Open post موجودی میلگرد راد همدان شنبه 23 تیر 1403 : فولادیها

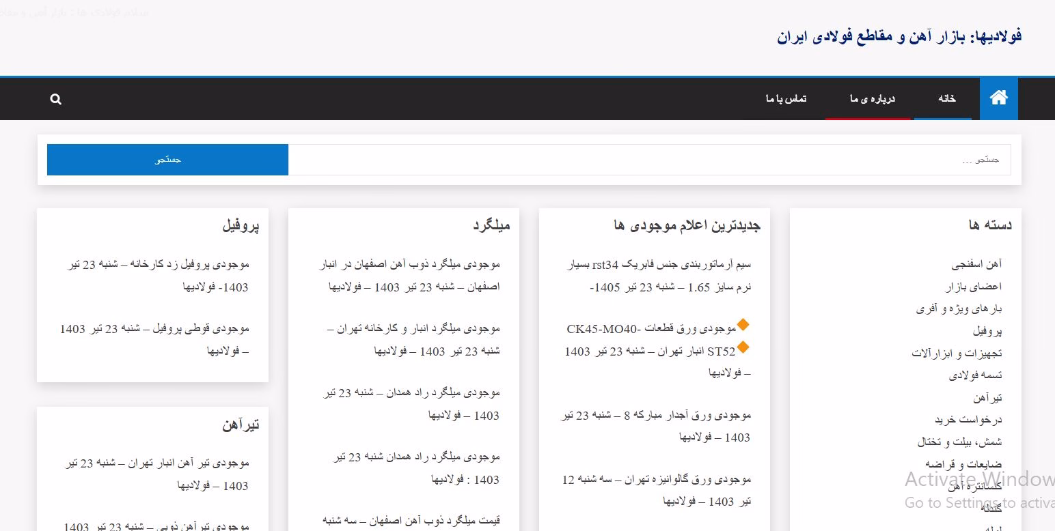[x=416, y=468]
